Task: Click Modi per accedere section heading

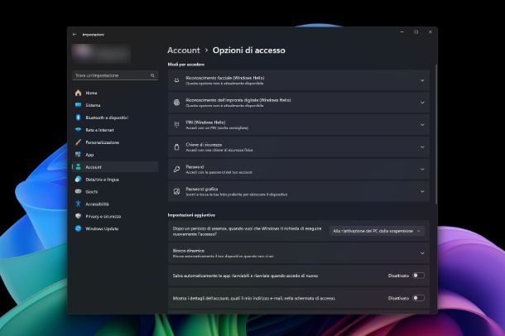Action: pos(185,65)
